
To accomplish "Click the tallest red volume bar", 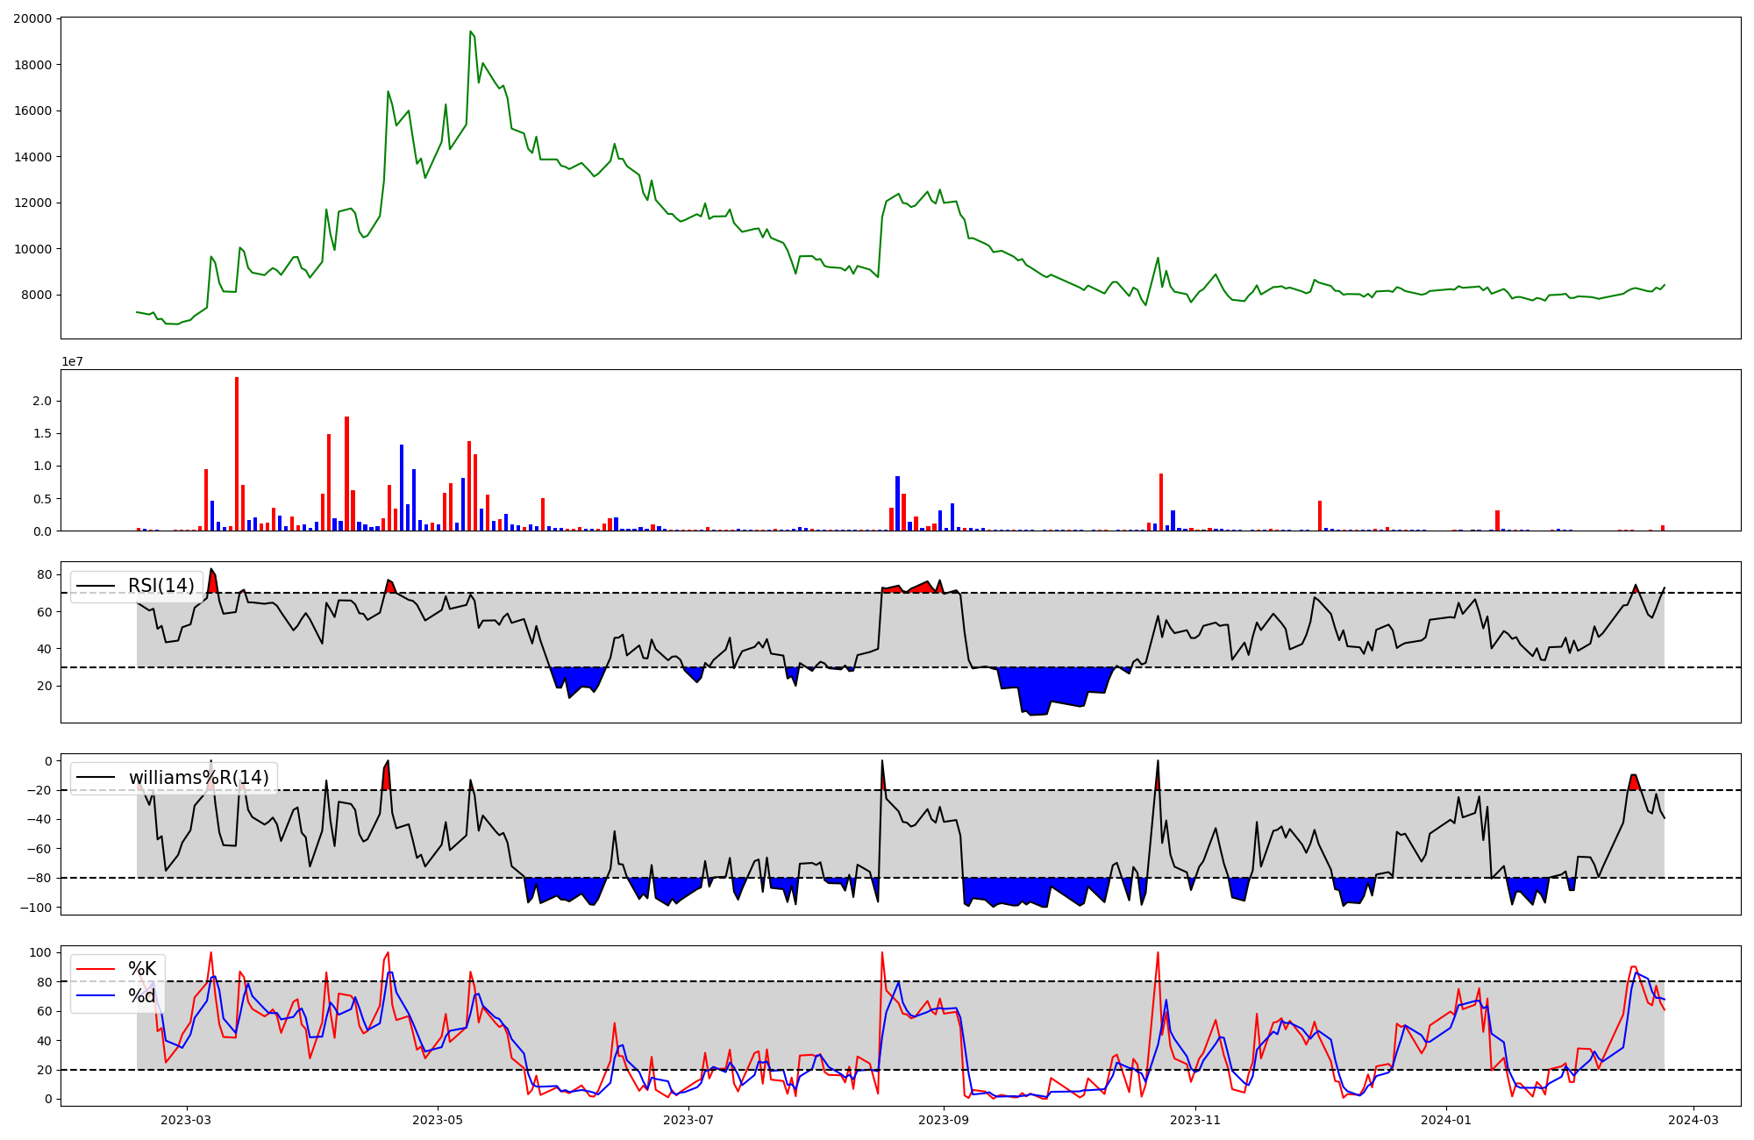I will [237, 453].
